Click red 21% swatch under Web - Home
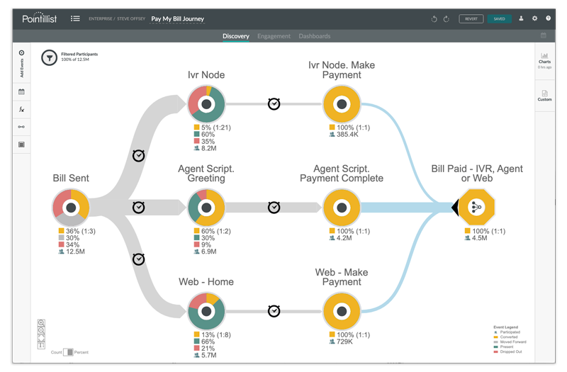Image resolution: width=567 pixels, height=372 pixels. [197, 348]
